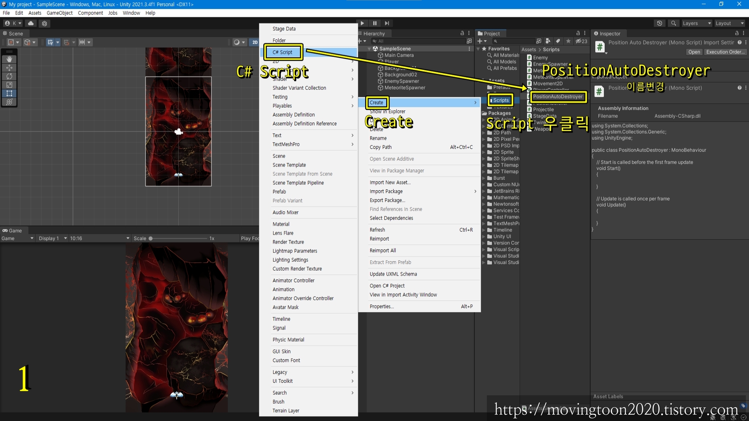Open Project search in new window icon
The image size is (749, 421).
[539, 41]
